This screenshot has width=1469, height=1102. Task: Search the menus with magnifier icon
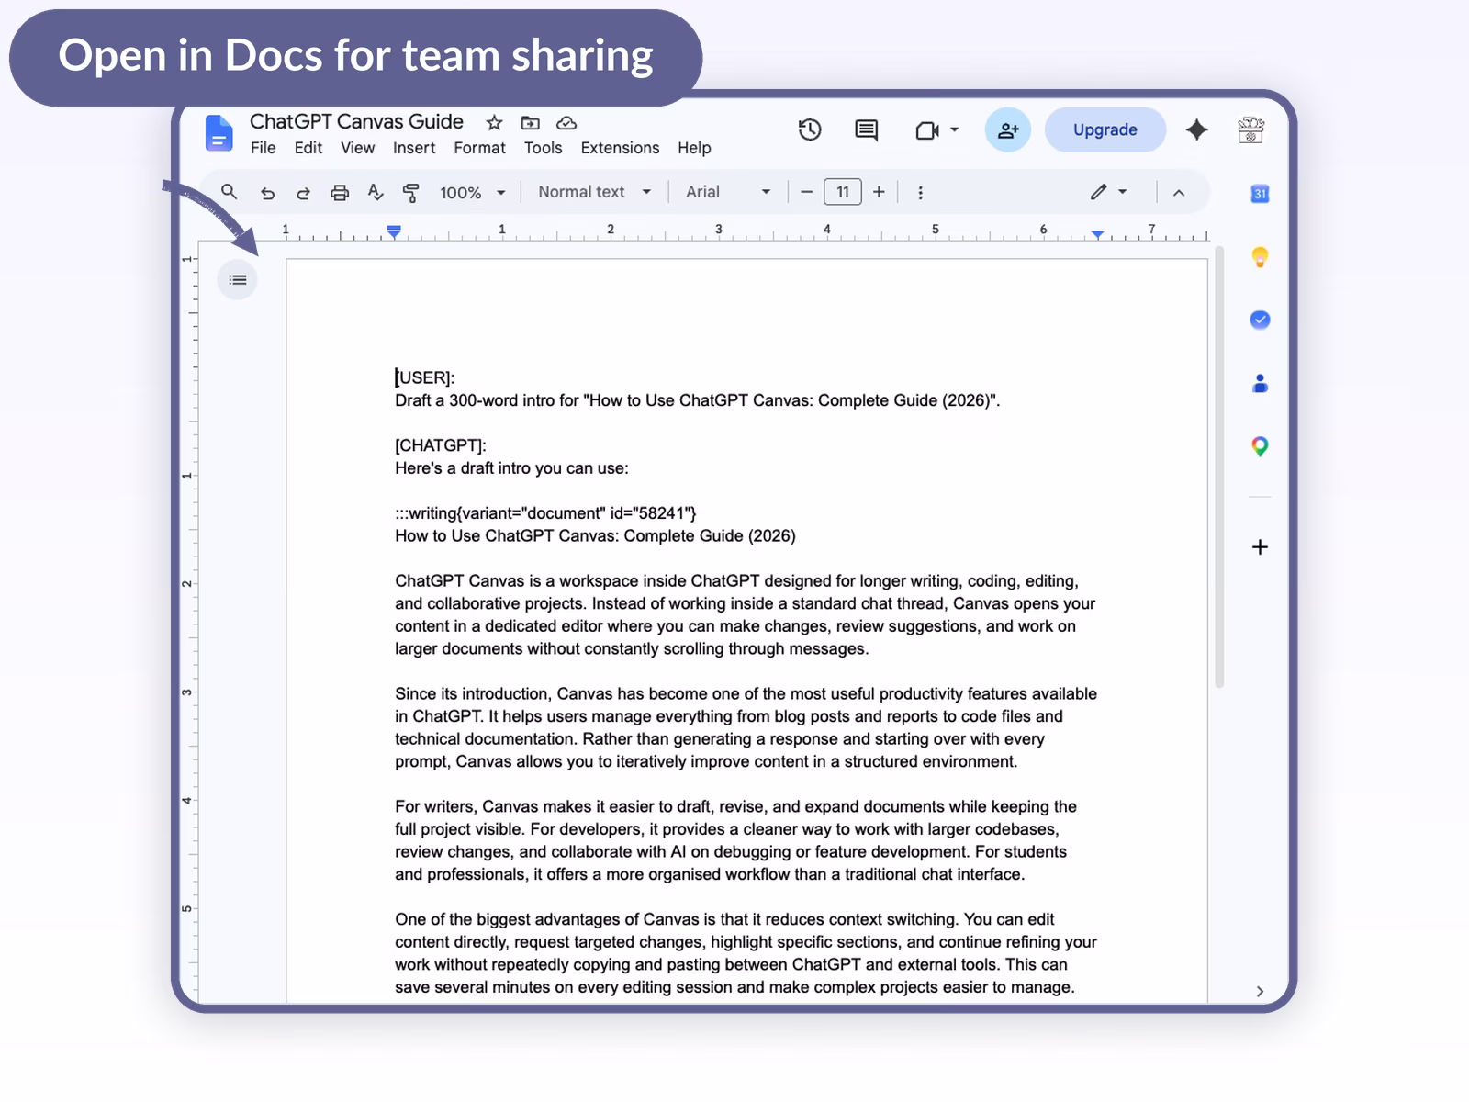tap(229, 192)
